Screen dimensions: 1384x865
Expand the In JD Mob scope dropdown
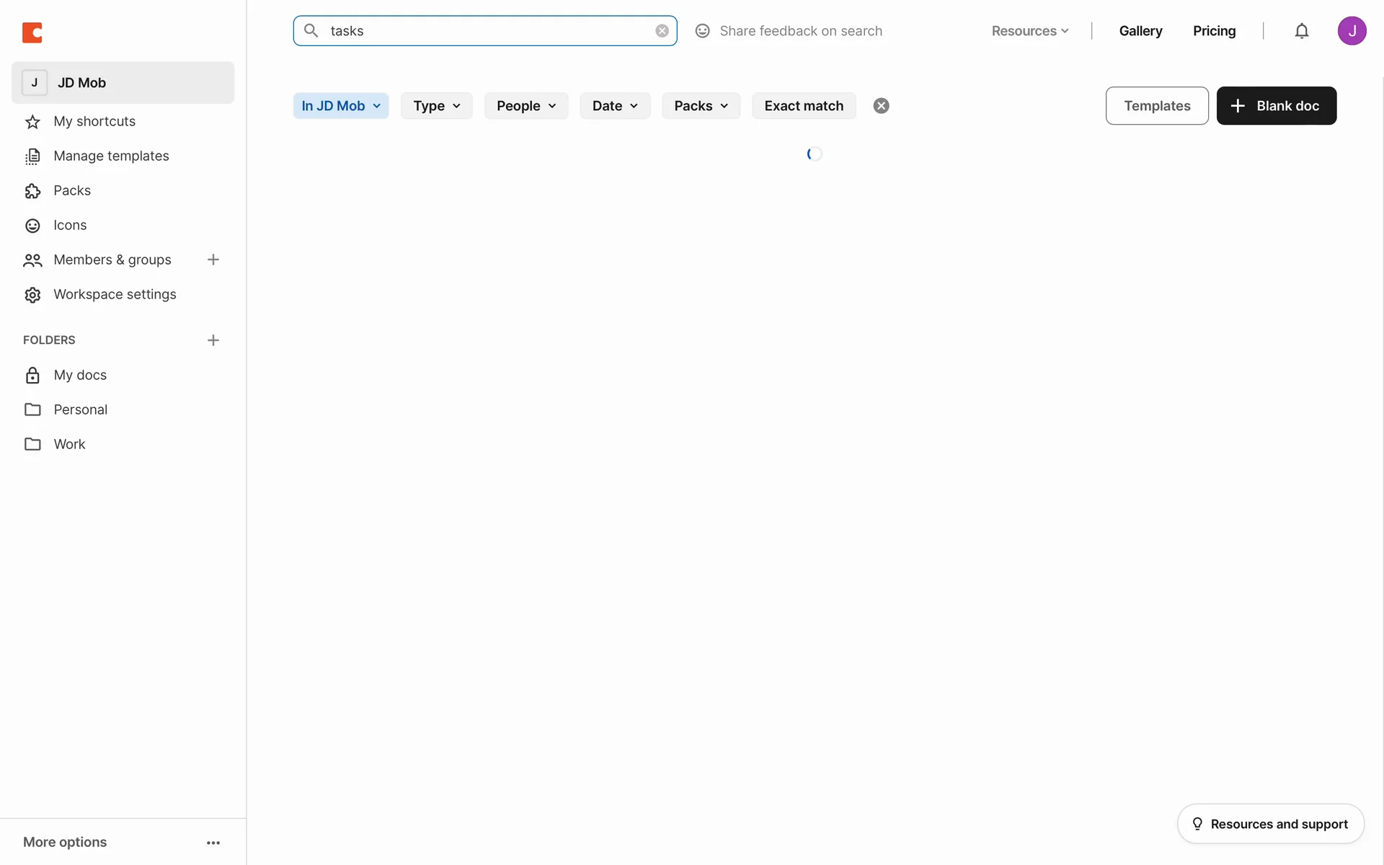click(341, 106)
